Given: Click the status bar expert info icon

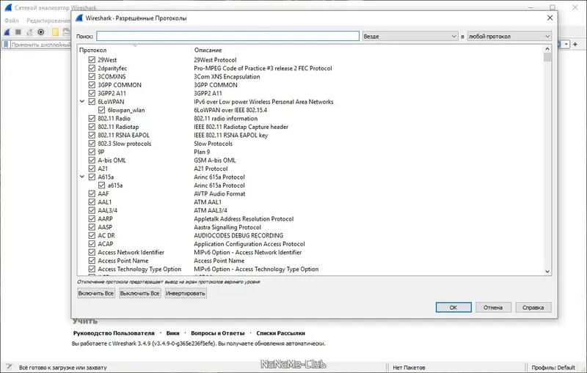Looking at the screenshot, I should tap(9, 367).
